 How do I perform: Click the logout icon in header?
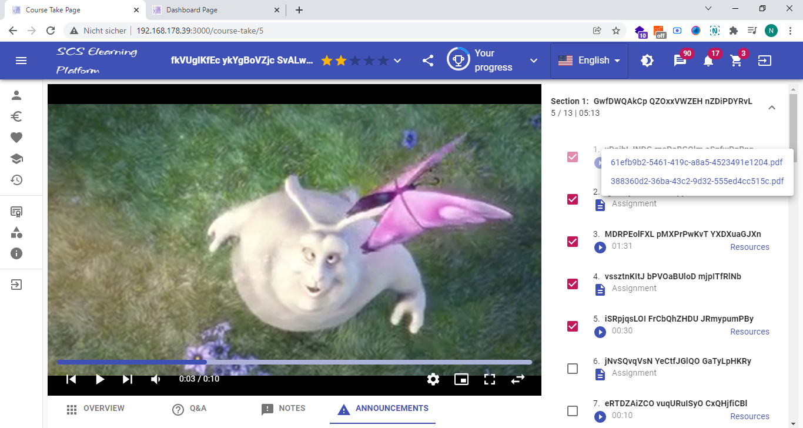pos(764,61)
